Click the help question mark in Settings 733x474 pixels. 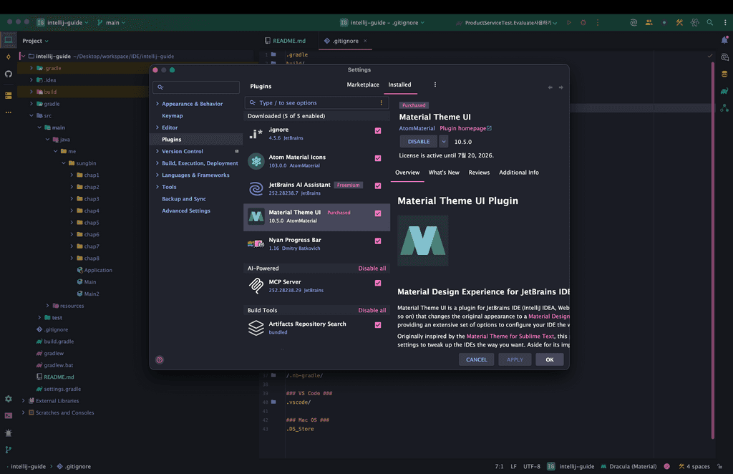160,360
